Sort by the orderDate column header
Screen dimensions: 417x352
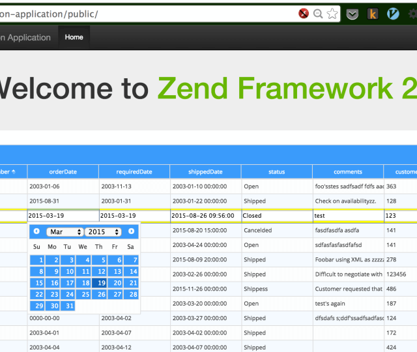(x=63, y=171)
